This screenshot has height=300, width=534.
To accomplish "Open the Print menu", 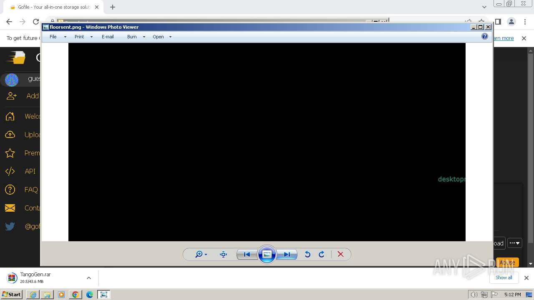I will [79, 37].
